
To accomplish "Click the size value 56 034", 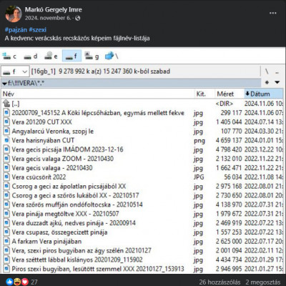I will [233, 177].
